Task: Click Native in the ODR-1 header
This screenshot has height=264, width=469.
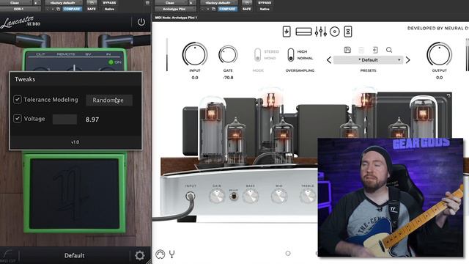Action: 109,9
